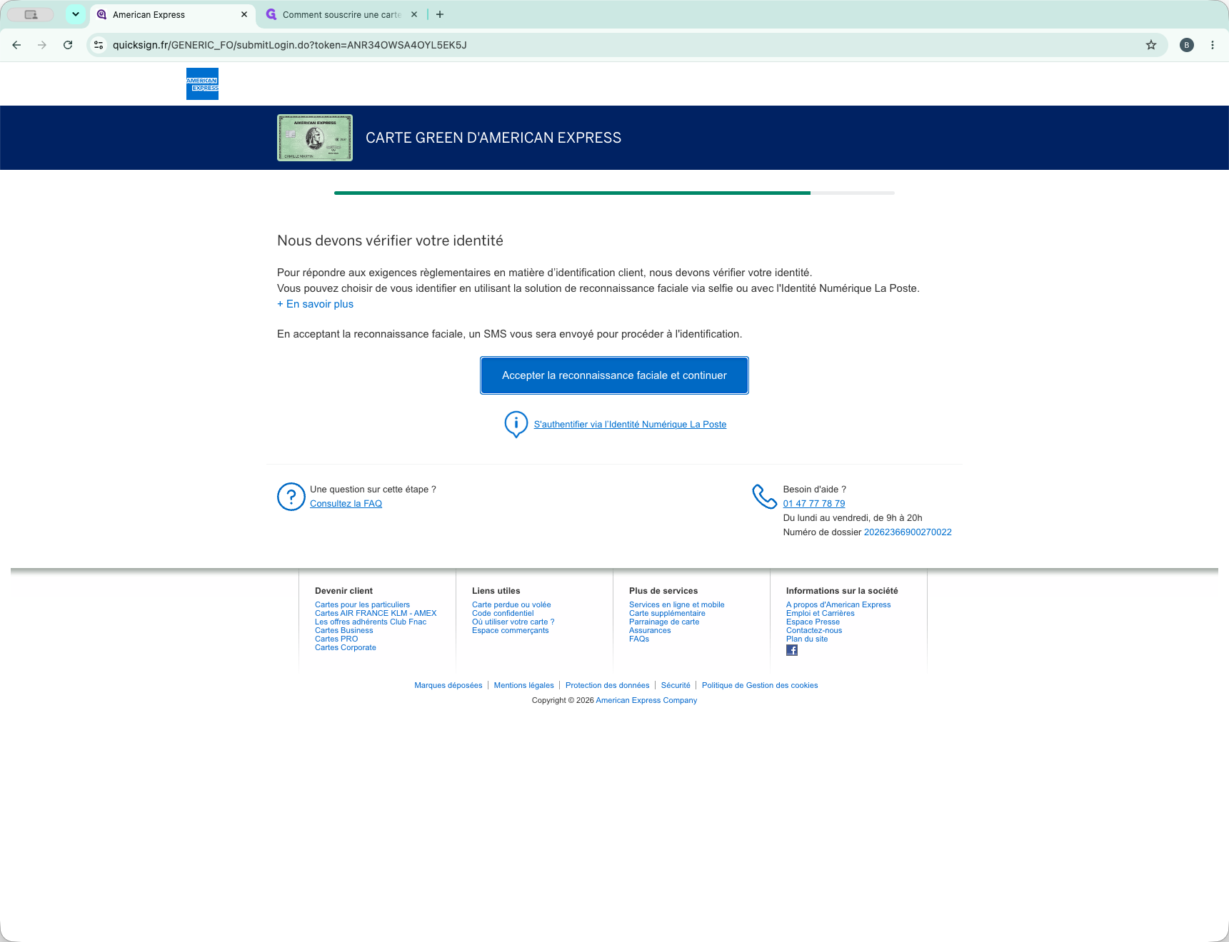Viewport: 1229px width, 942px height.
Task: Switch to Comment souscrire une carte tab
Action: [341, 15]
